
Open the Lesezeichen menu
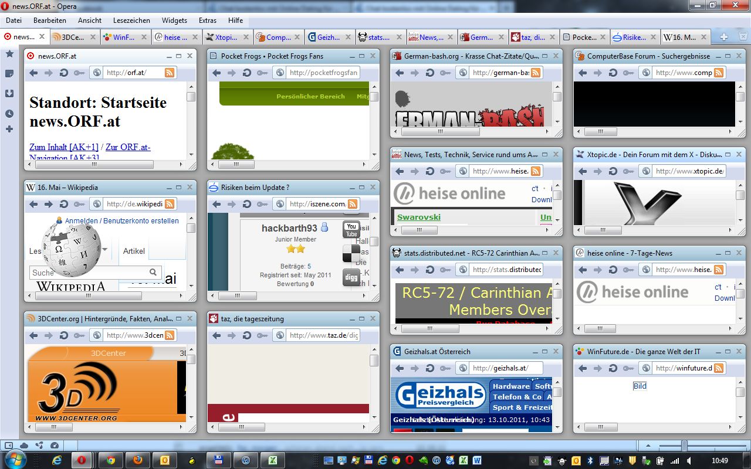pyautogui.click(x=131, y=20)
